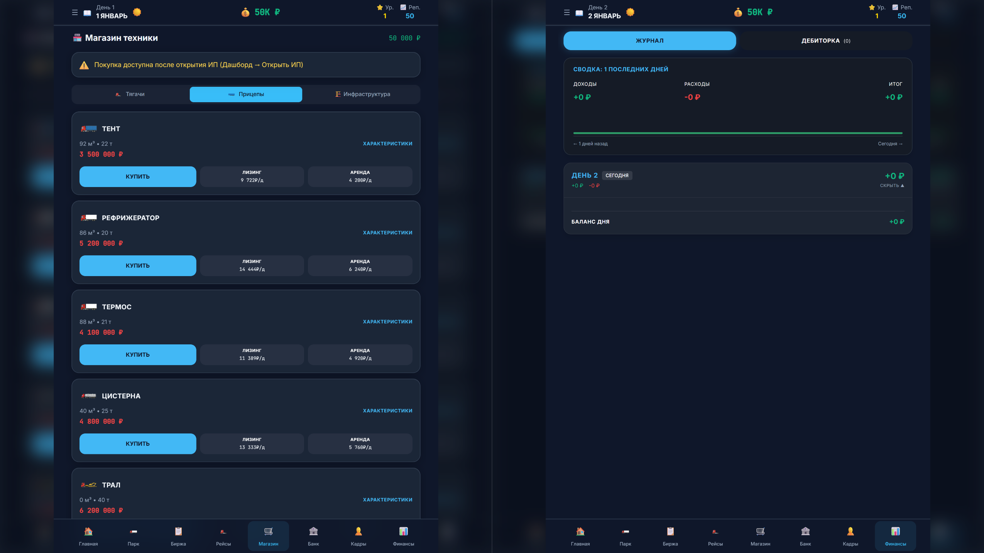Open Финансы via the bottom navigation icon
The image size is (984, 553).
point(403,536)
